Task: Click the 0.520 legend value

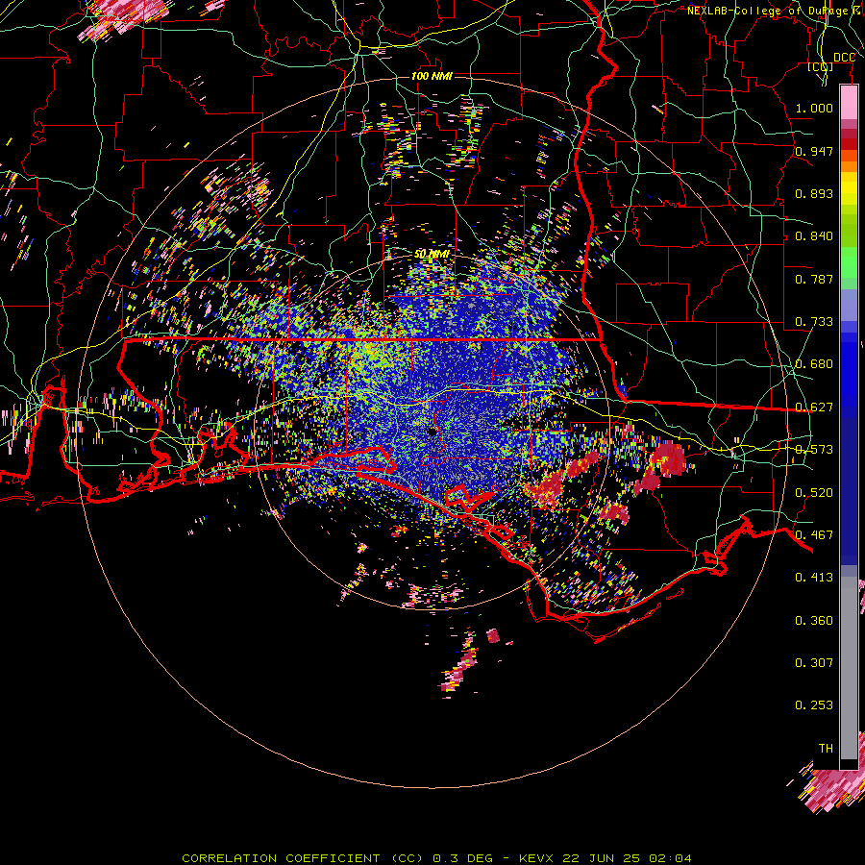Action: [x=814, y=492]
